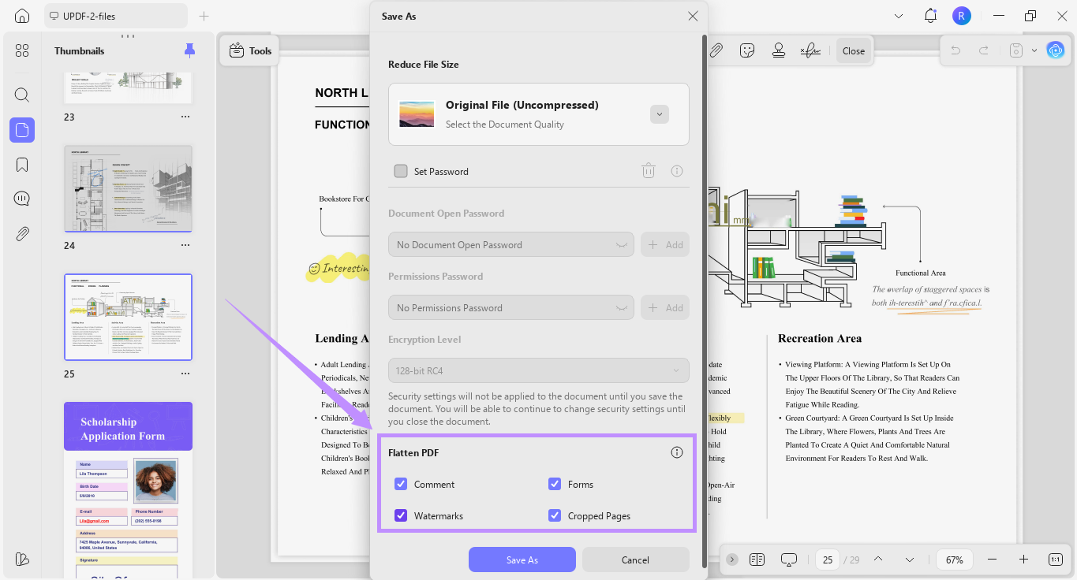Cancel the Save As dialog
The width and height of the screenshot is (1077, 580).
635,560
